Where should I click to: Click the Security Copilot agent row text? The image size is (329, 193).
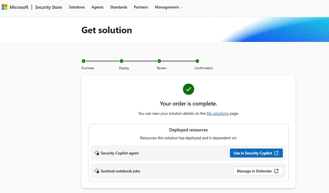tap(119, 153)
